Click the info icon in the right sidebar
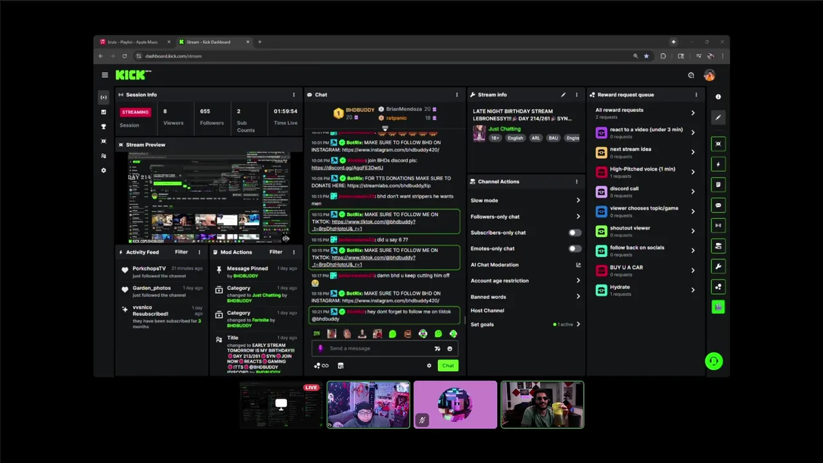The image size is (823, 463). tap(718, 97)
